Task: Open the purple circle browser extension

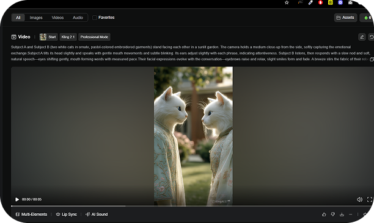Action: [340, 2]
